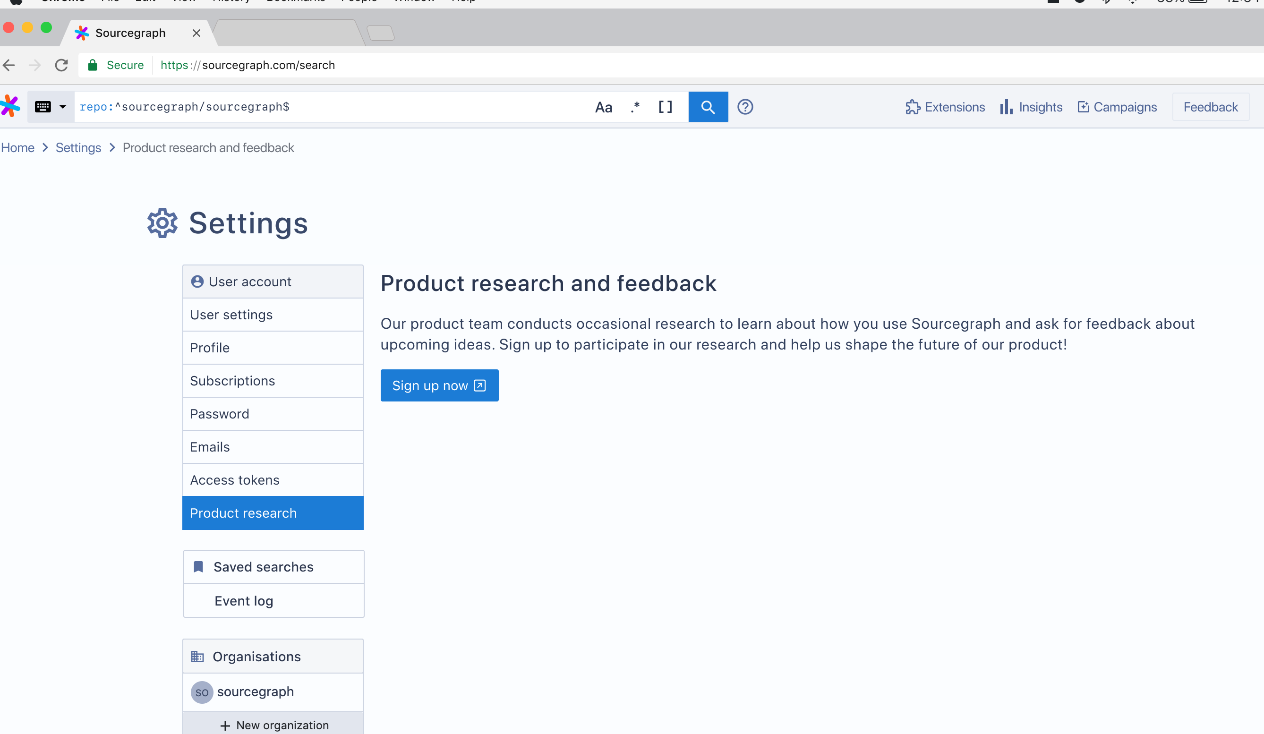Toggle structural search brackets button
The width and height of the screenshot is (1264, 734).
665,107
